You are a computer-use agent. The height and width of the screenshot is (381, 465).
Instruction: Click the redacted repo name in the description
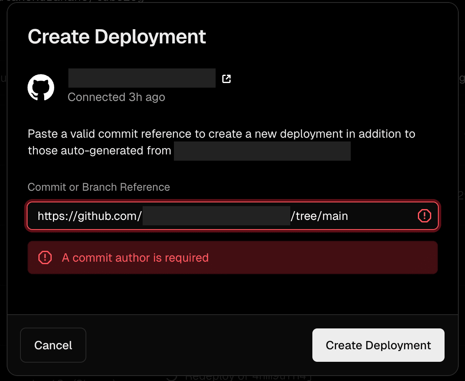coord(262,151)
